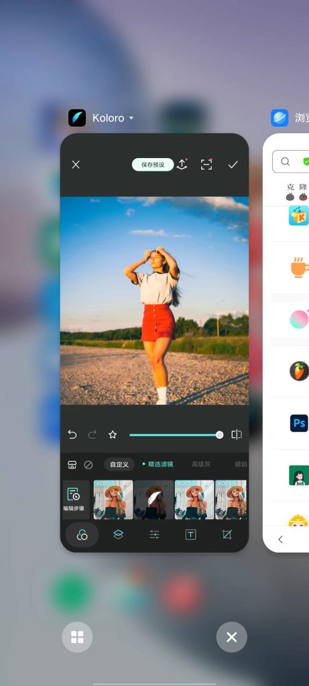This screenshot has width=309, height=686.
Task: Tap the upload preset icon
Action: 182,165
